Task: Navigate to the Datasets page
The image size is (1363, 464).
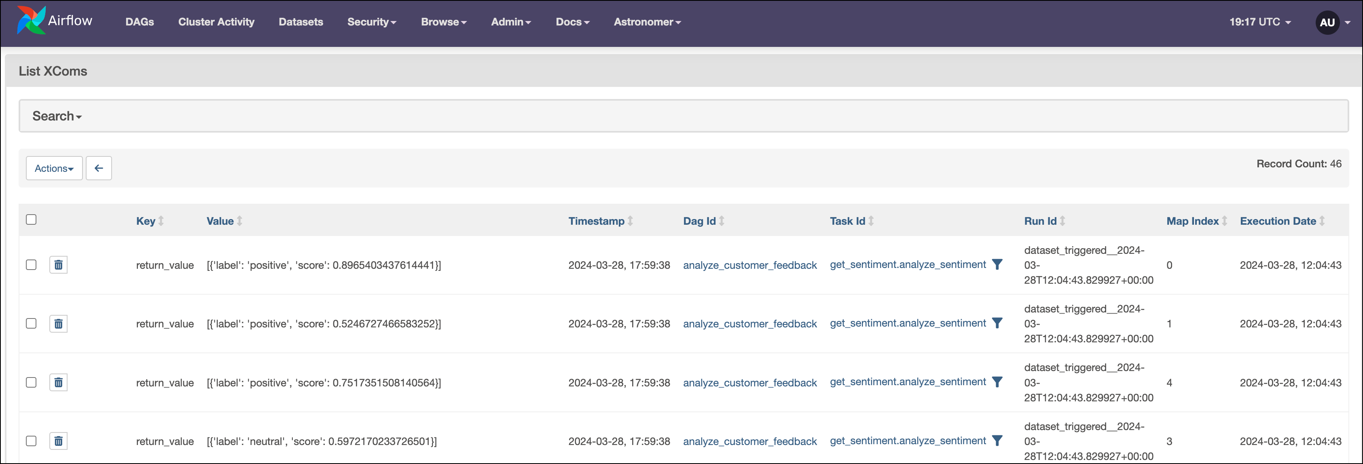Action: pos(301,22)
